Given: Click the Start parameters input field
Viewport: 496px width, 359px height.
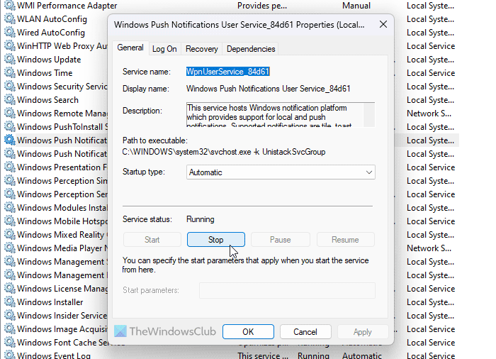Looking at the screenshot, I should (287, 290).
